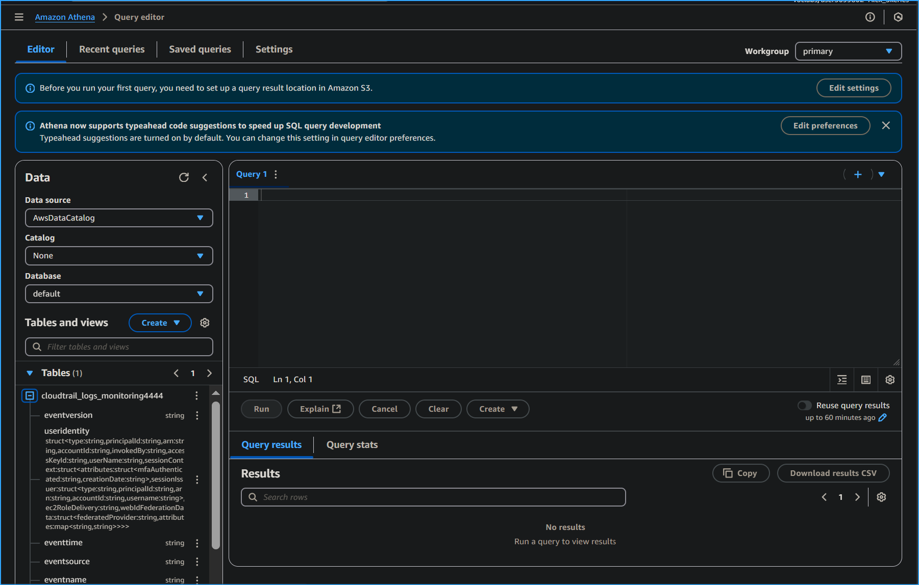Open the Tables and views management gear

pos(205,323)
